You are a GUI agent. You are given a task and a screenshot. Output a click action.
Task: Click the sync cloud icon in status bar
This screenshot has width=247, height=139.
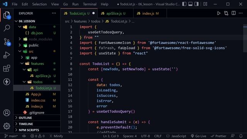coord(24,136)
